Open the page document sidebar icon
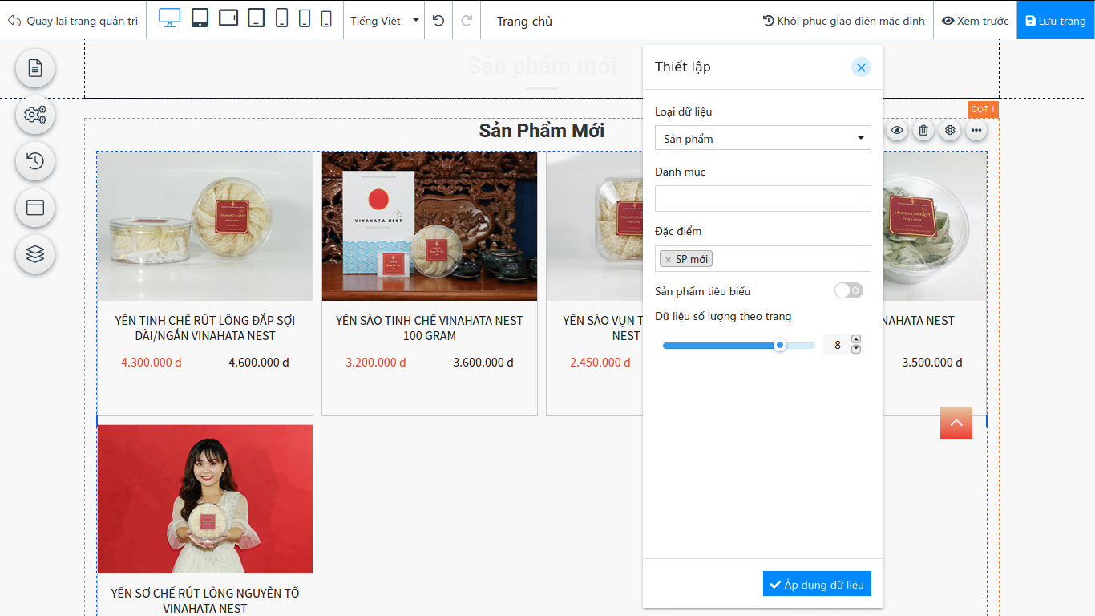This screenshot has height=616, width=1095. point(35,68)
